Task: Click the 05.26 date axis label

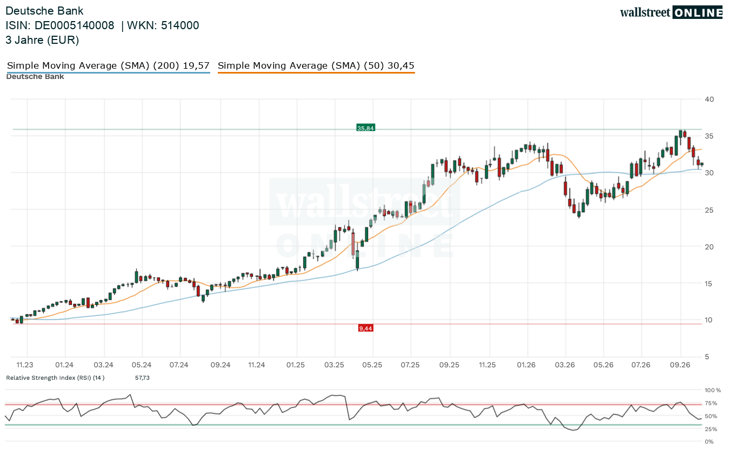Action: (x=603, y=365)
